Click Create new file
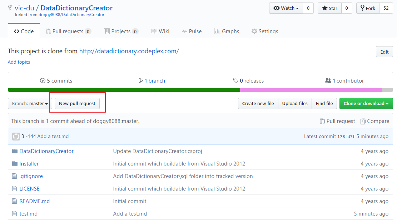This screenshot has height=222, width=397. coord(258,103)
